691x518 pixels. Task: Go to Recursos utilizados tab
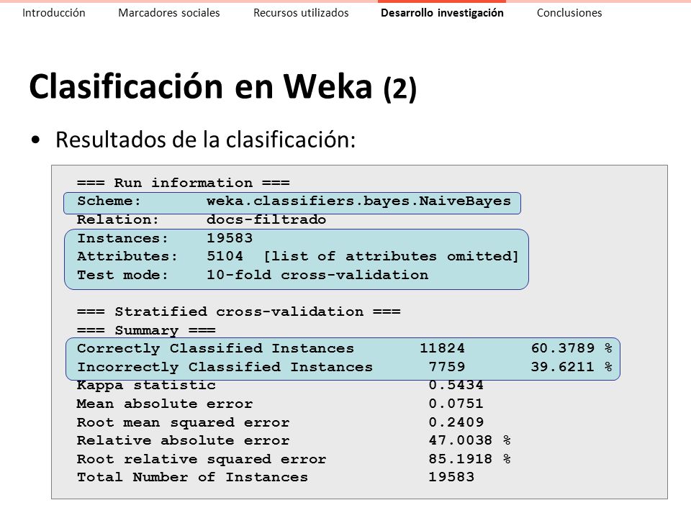(301, 13)
